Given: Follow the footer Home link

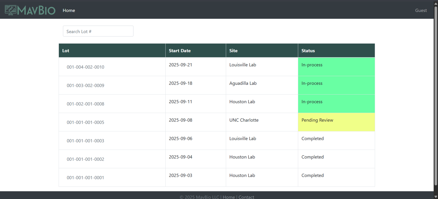Looking at the screenshot, I should click(229, 197).
